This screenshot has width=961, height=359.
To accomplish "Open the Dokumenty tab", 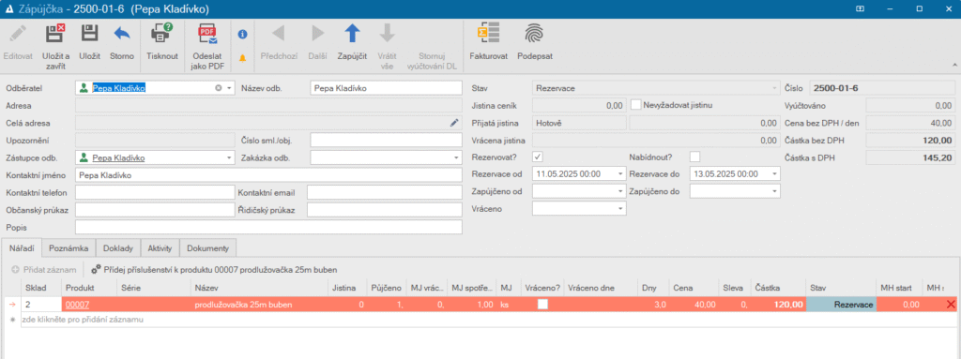I will point(207,248).
